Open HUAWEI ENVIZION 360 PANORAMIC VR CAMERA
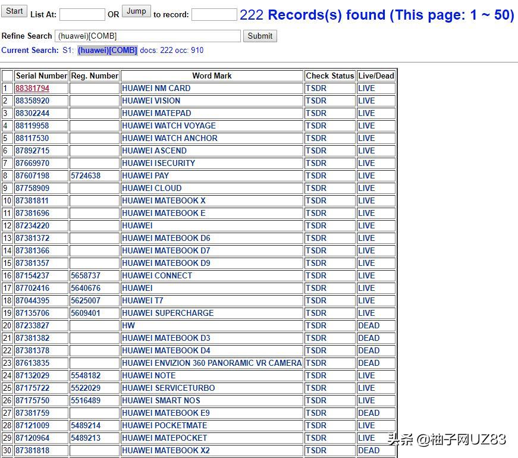 212,363
